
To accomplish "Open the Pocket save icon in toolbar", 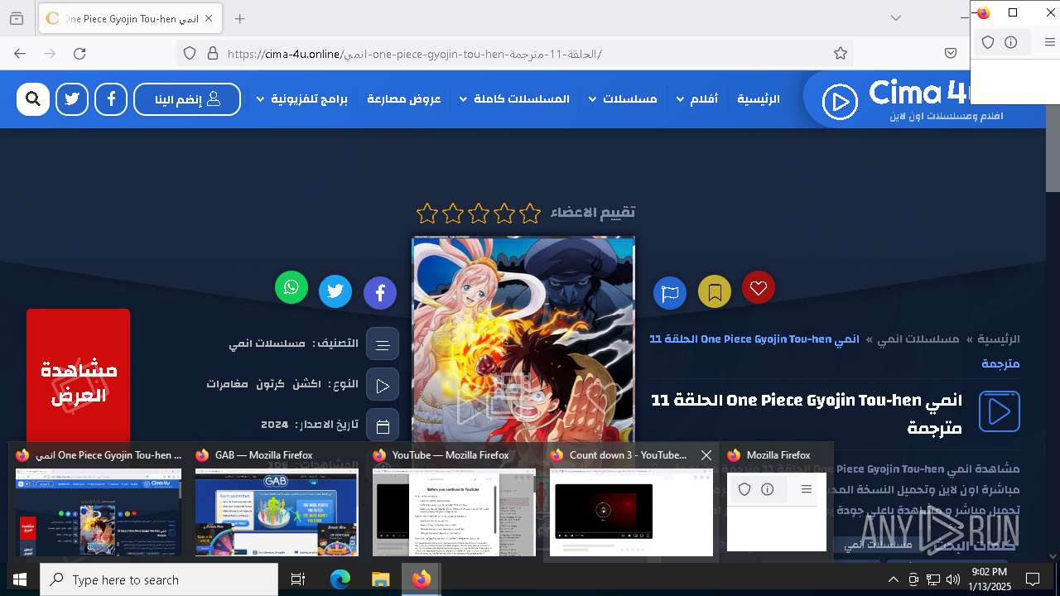I will (951, 54).
